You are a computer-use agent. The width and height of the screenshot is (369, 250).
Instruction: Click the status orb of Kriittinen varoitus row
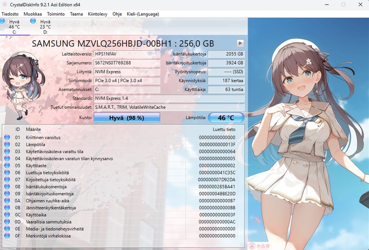point(7,137)
